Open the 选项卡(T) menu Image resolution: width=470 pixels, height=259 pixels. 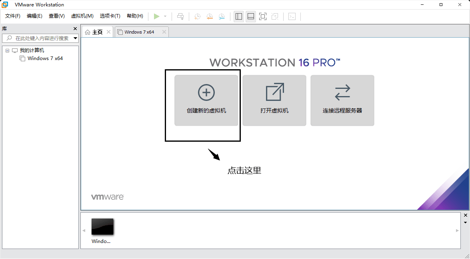[110, 16]
